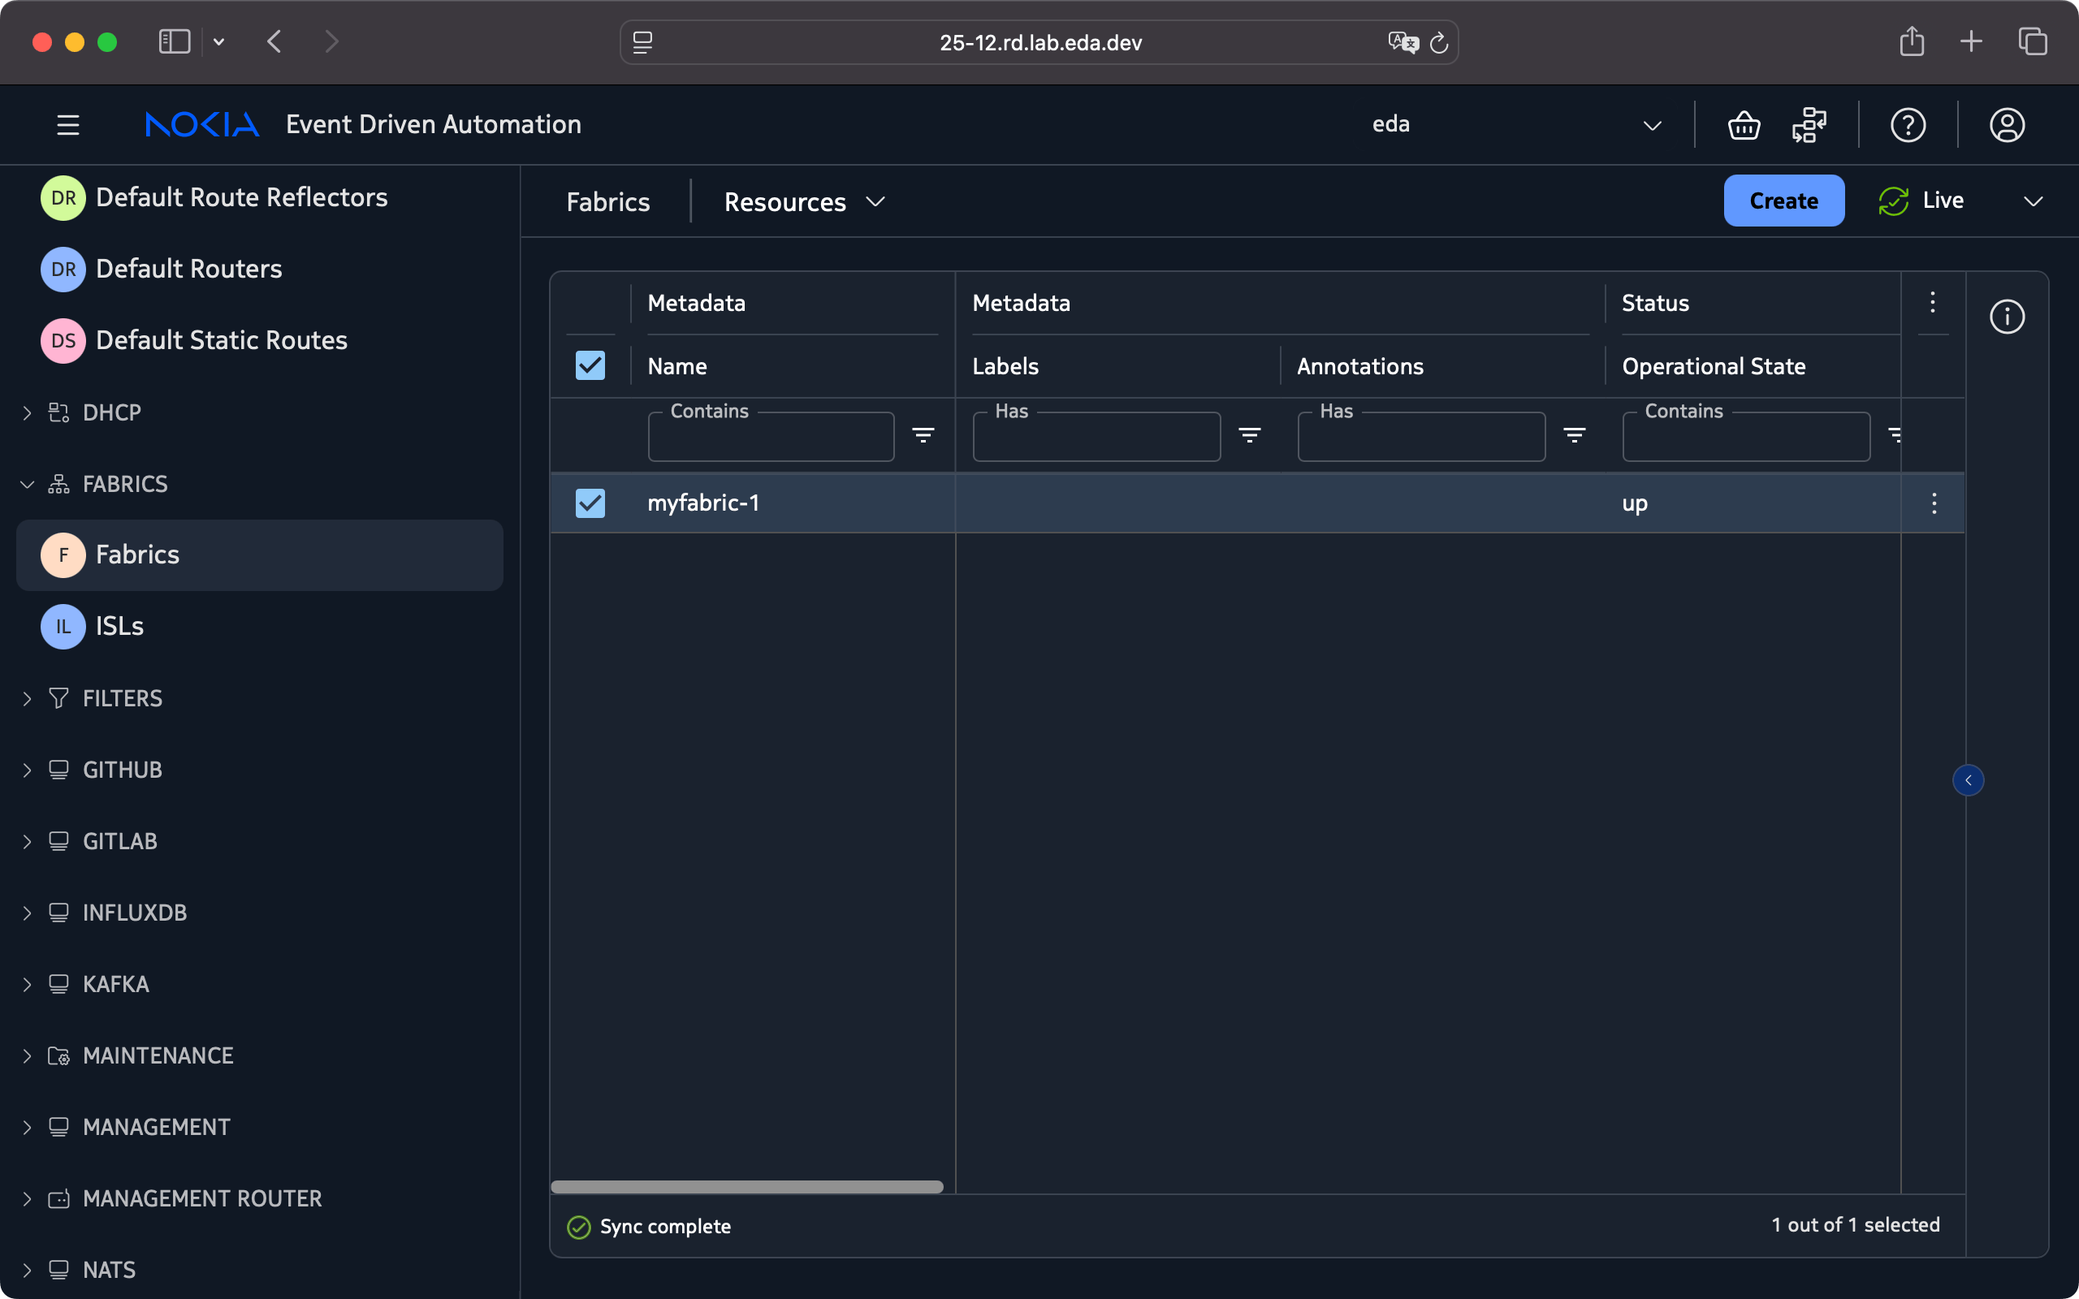Viewport: 2079px width, 1299px height.
Task: Click the workflows icon in header
Action: click(1809, 125)
